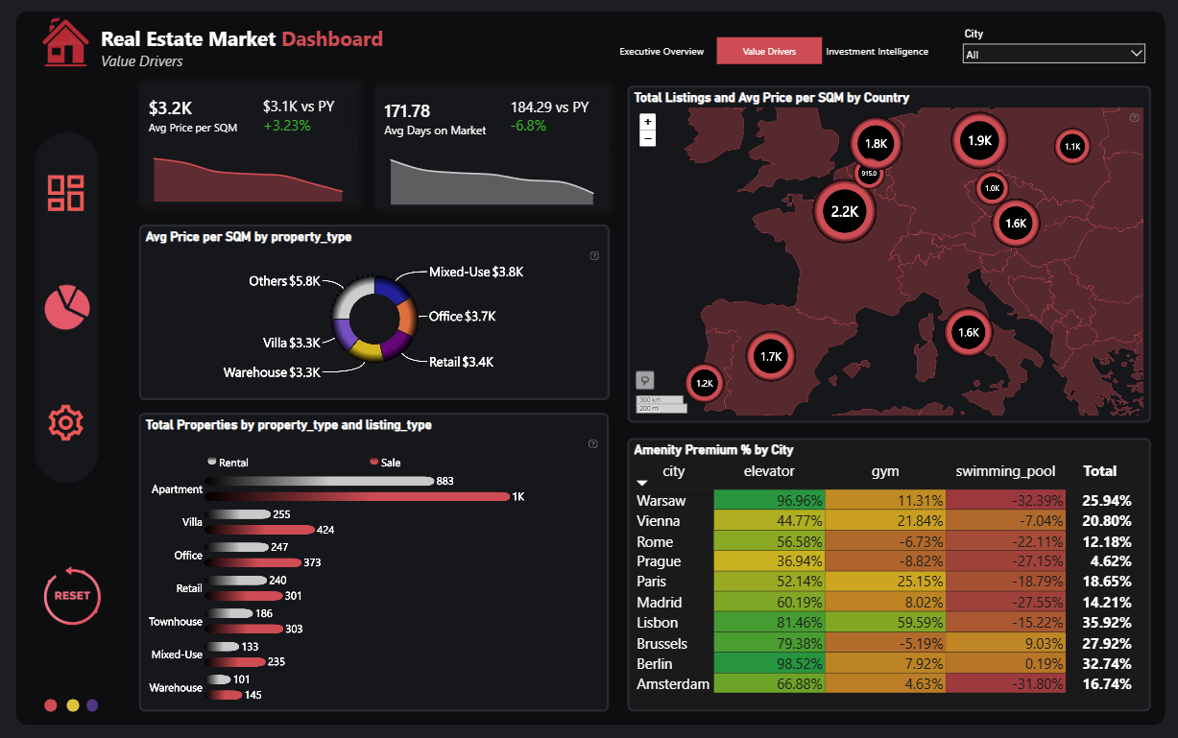Select the Warsaw row label

pos(661,500)
